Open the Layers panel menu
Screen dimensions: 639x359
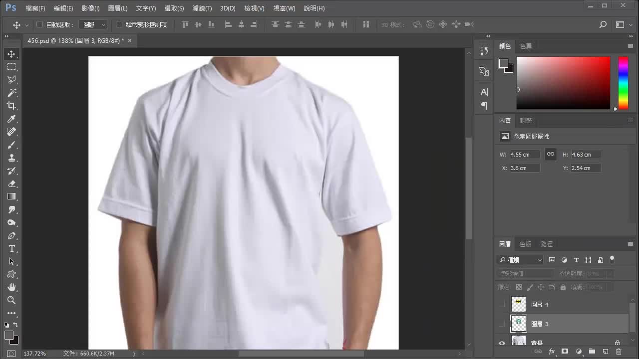(630, 244)
